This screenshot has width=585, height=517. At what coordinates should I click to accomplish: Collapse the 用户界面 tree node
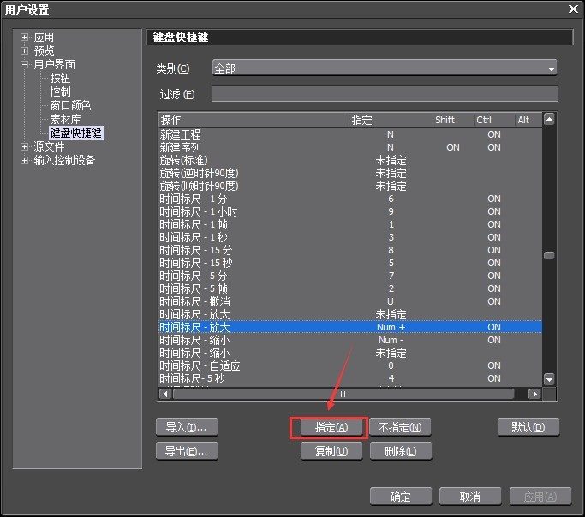(x=25, y=65)
